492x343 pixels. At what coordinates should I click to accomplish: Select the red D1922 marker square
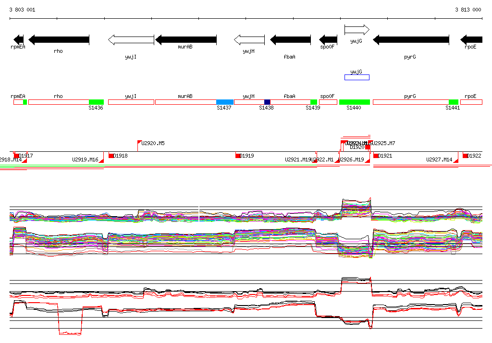(x=465, y=156)
